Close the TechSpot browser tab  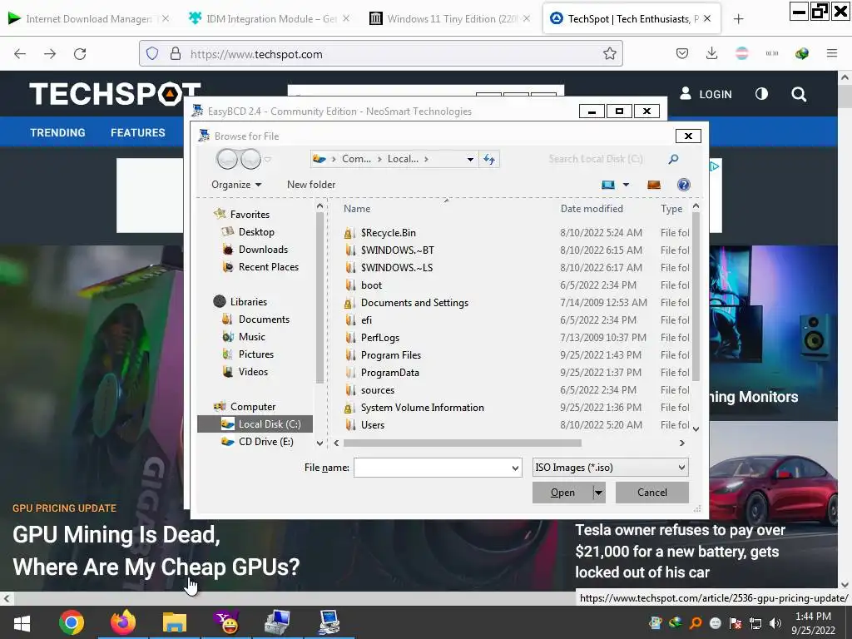(707, 18)
